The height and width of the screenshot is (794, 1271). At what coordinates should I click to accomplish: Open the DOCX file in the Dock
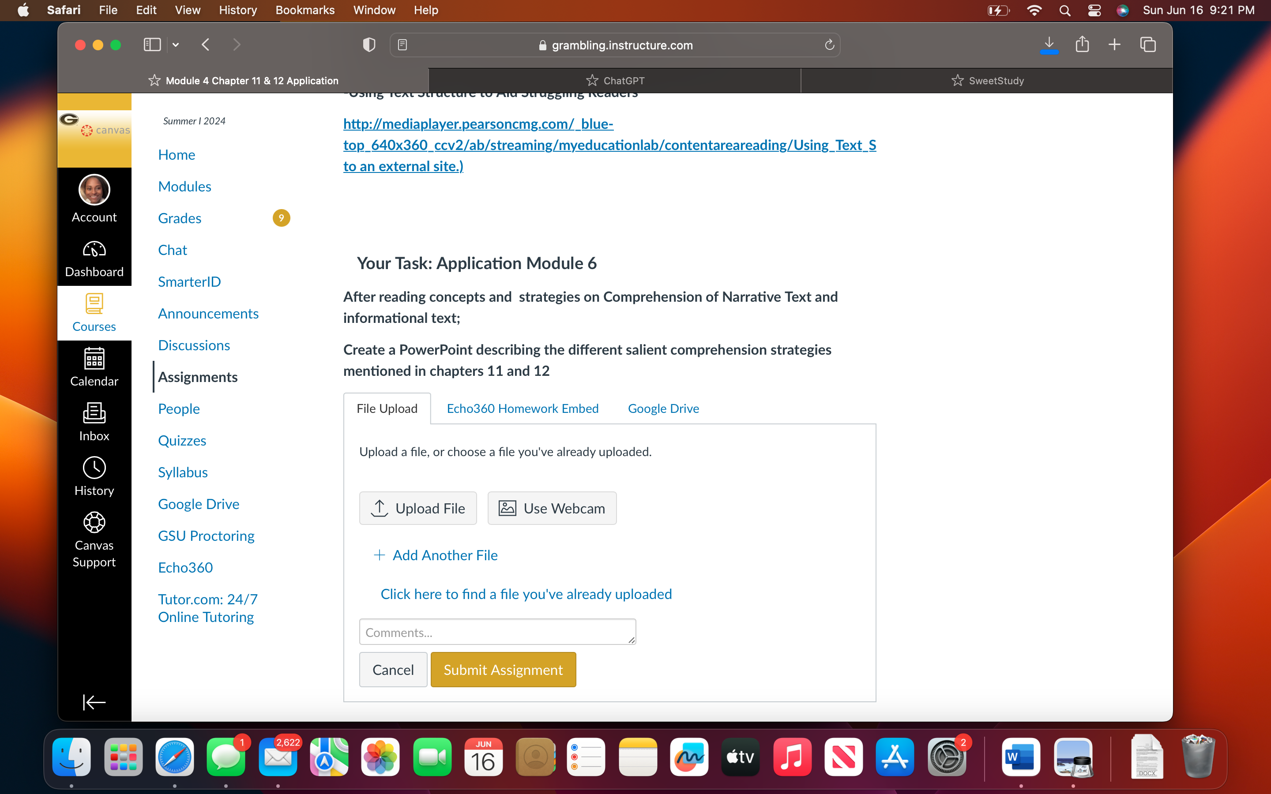coord(1147,757)
